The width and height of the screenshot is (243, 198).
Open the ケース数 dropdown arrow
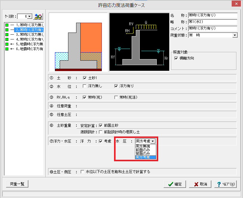(x=30, y=16)
